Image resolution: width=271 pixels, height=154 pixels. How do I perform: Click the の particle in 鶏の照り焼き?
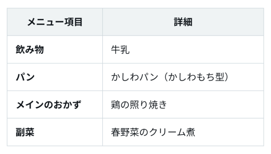[125, 105]
